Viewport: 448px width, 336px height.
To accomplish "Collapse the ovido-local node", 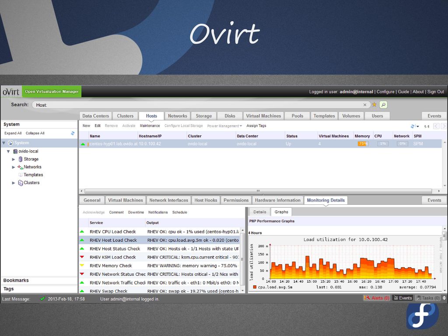I will (x=8, y=151).
